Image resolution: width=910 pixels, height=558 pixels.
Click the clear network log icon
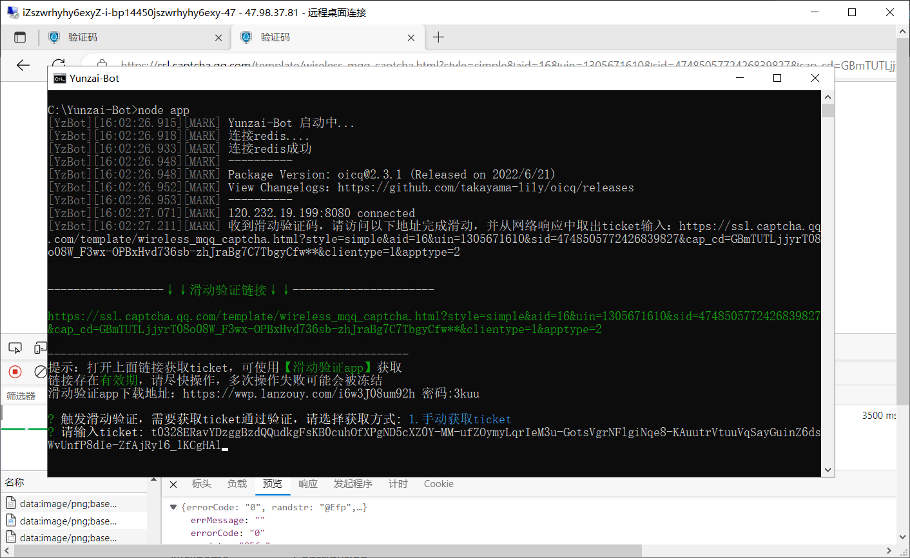[41, 371]
